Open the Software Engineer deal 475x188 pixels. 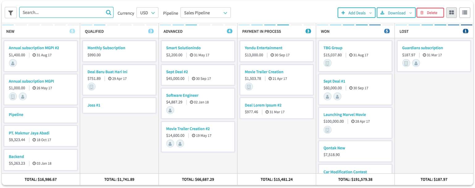coord(182,95)
